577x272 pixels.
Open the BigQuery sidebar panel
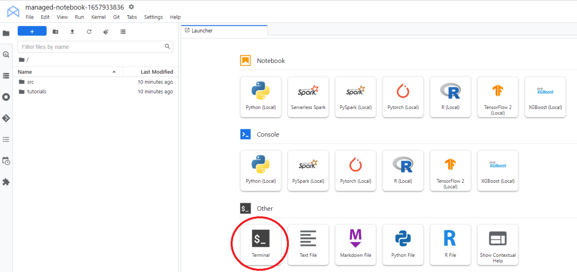tap(6, 54)
